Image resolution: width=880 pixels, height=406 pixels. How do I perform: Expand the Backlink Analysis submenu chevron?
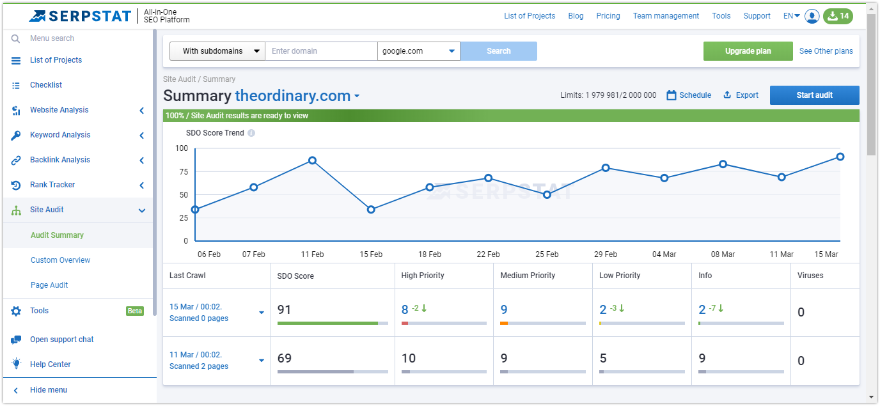point(142,160)
